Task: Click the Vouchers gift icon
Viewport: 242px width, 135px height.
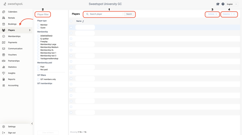Action: point(4,55)
